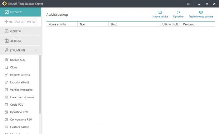Click the sidebar tools list scrollbar
The width and height of the screenshot is (219, 134).
coord(40,84)
